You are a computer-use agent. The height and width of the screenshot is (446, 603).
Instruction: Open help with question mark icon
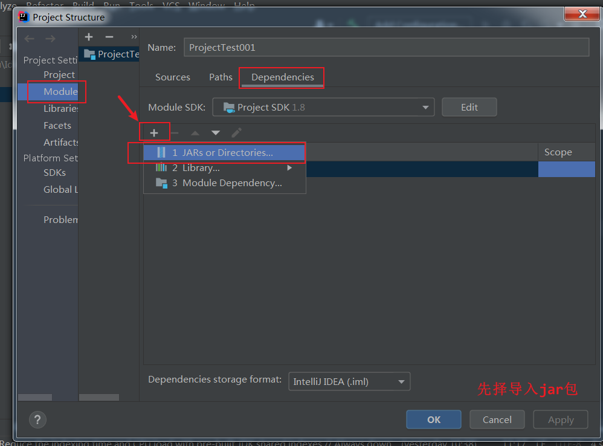pos(37,419)
